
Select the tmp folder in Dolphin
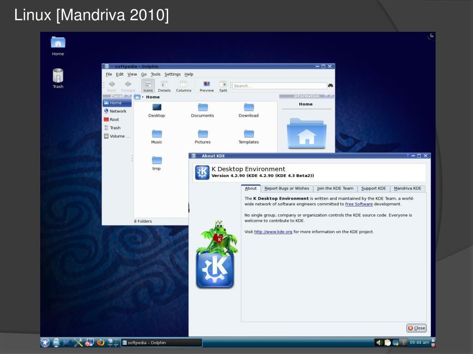(157, 163)
